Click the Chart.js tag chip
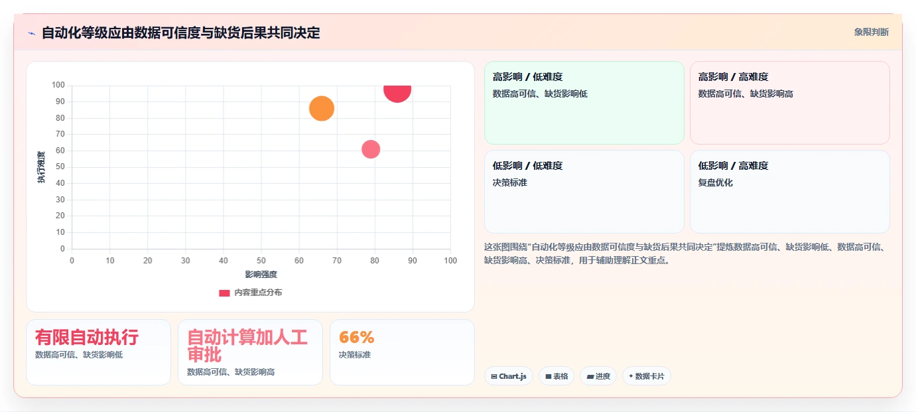 [x=508, y=376]
